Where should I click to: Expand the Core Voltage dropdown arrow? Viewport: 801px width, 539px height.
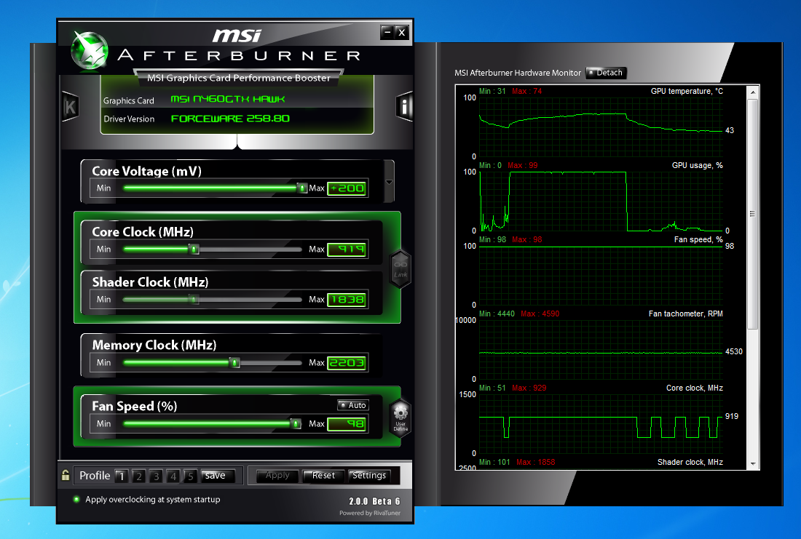pos(390,183)
